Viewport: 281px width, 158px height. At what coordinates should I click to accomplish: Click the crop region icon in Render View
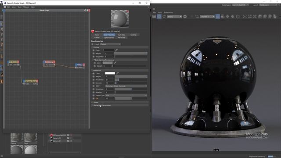point(197,17)
